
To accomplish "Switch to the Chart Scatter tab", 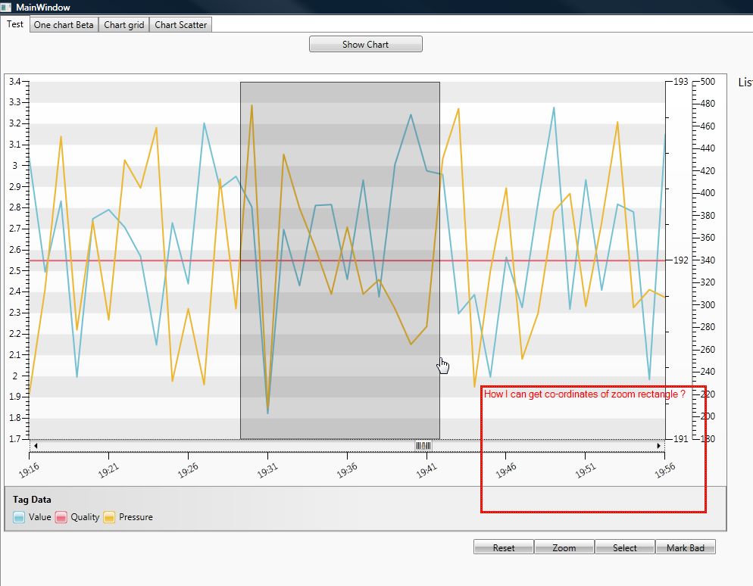I will pos(180,25).
